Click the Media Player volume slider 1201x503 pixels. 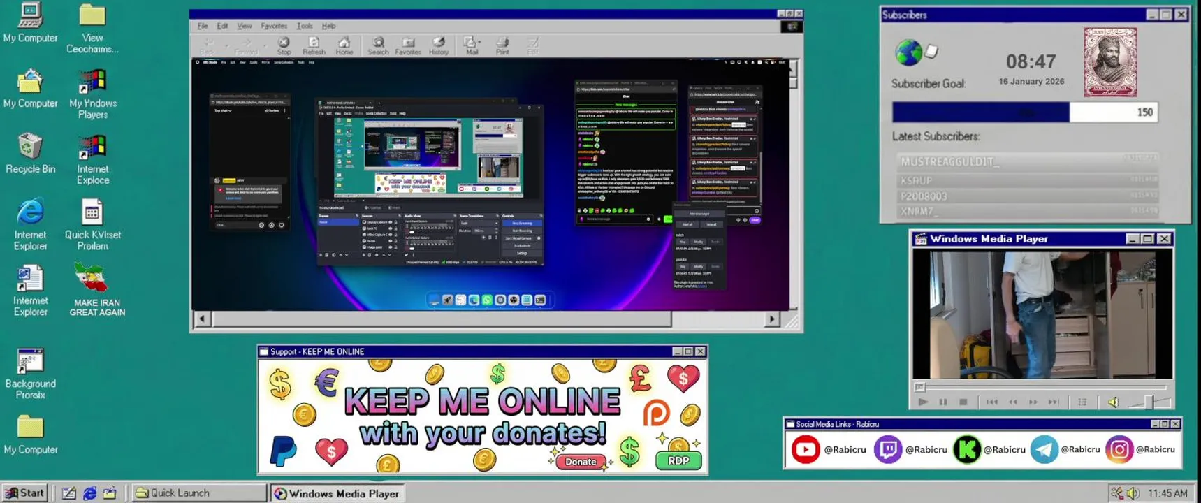click(x=1149, y=402)
